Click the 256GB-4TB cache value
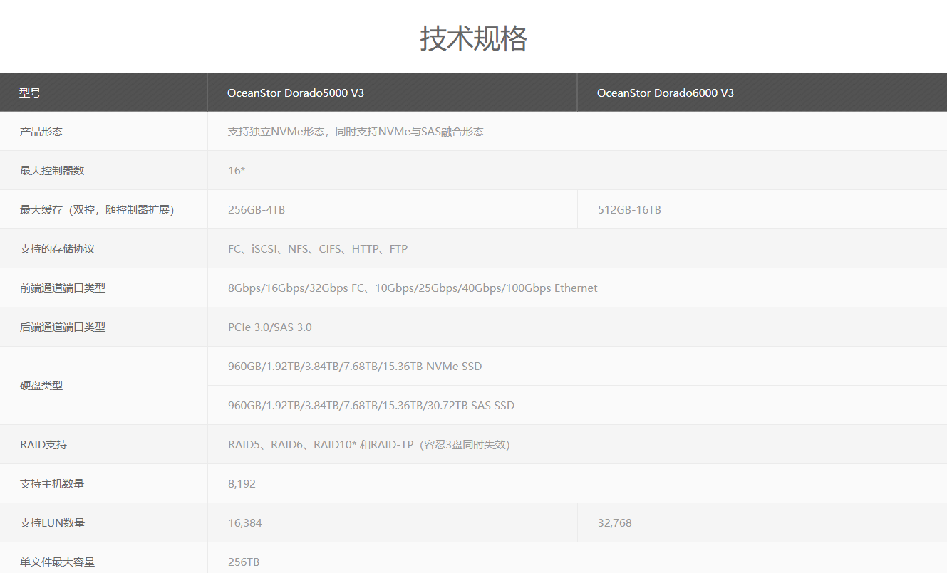 coord(257,210)
